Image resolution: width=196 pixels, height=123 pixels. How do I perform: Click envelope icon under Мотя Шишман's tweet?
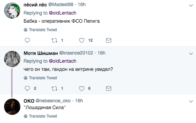(109, 88)
